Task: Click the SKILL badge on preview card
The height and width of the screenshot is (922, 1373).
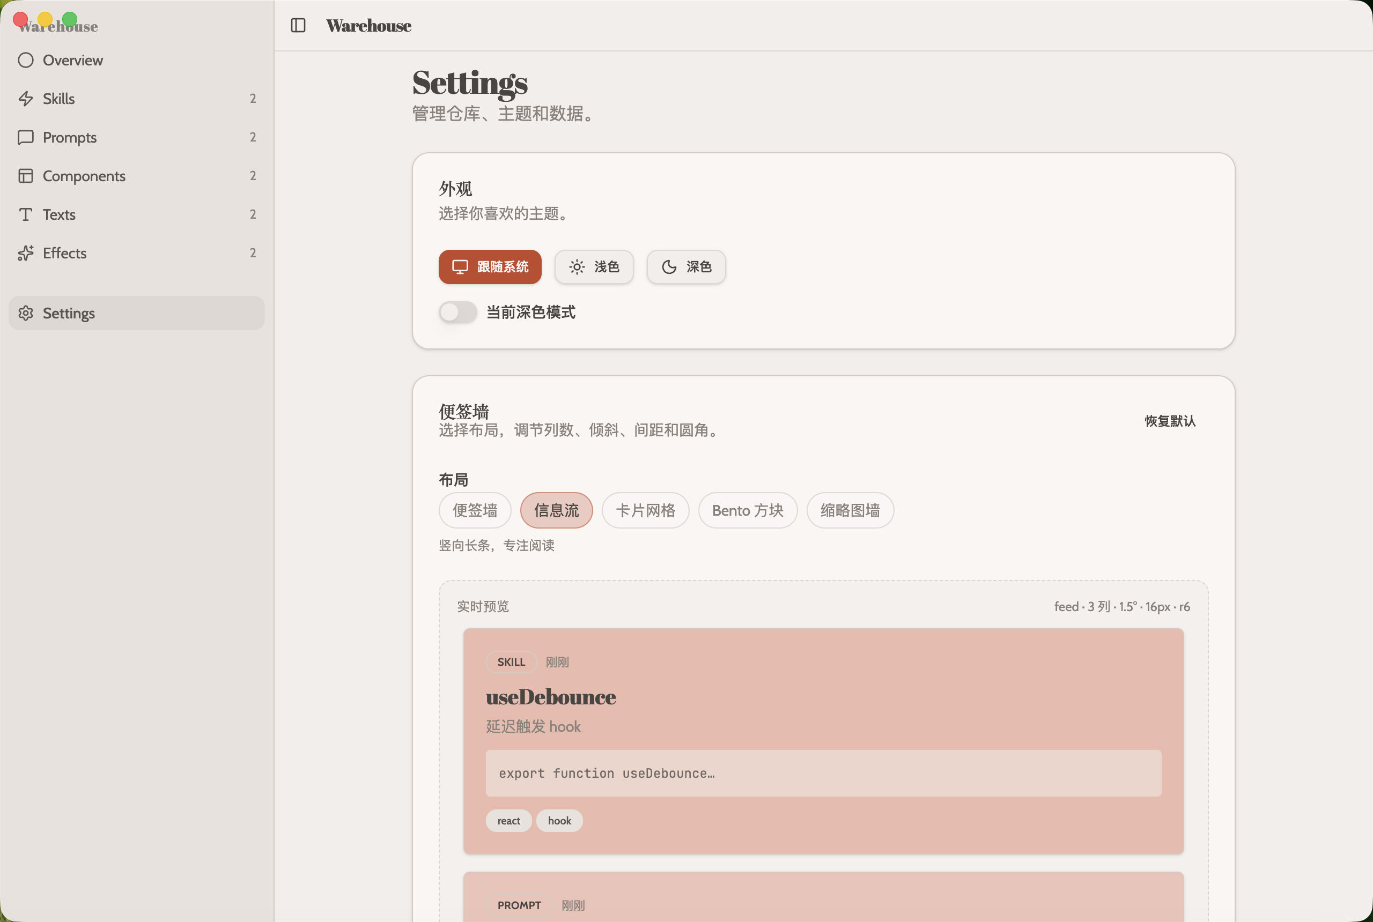Action: point(511,662)
